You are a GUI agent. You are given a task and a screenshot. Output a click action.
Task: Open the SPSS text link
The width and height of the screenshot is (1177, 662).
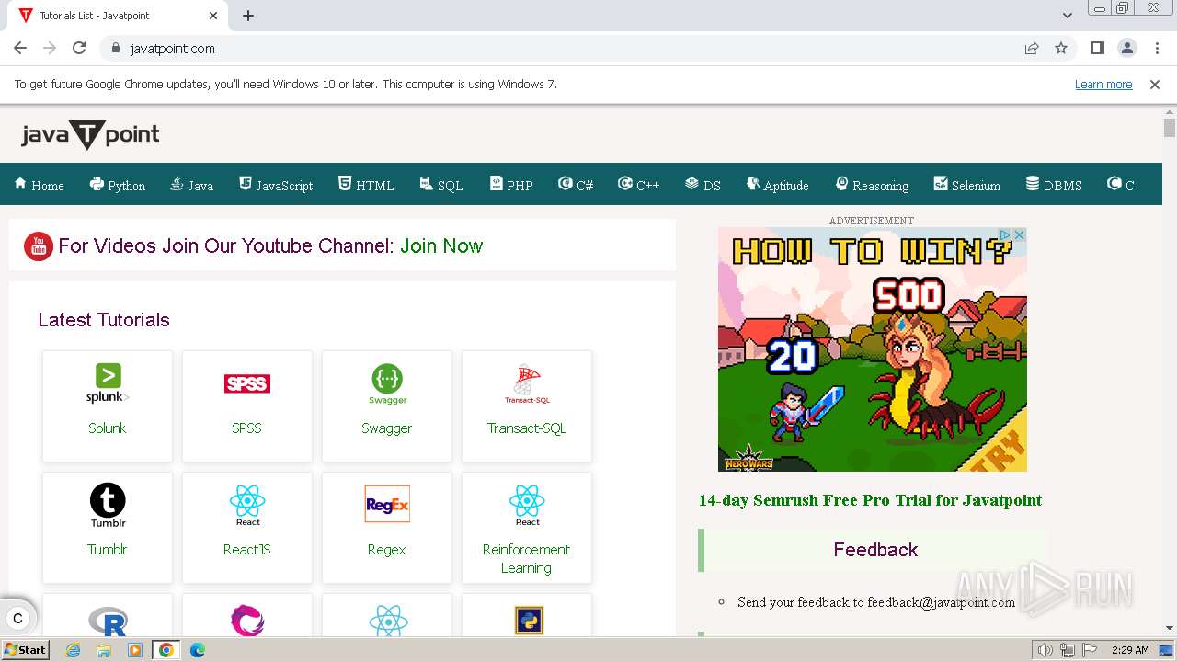(x=247, y=428)
